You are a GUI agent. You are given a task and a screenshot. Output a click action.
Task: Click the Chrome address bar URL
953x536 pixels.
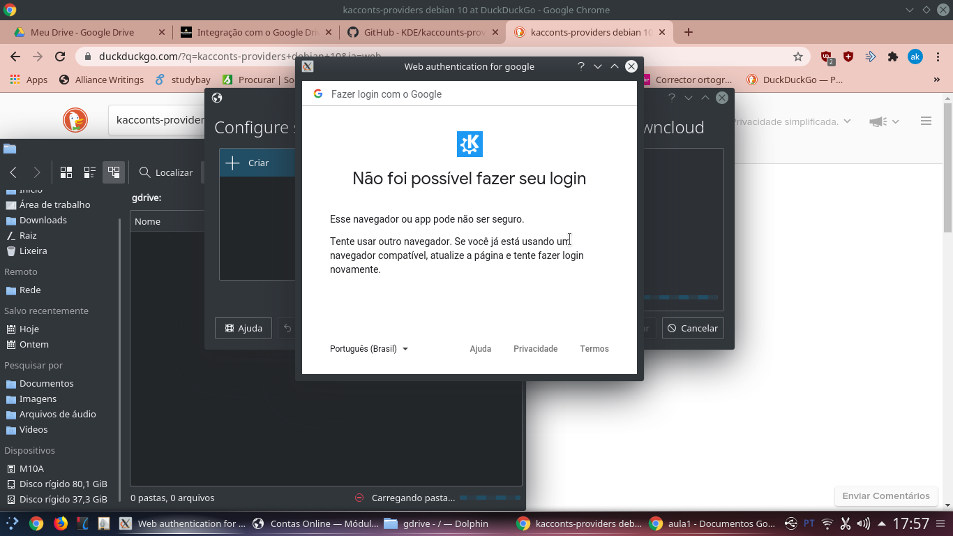click(240, 57)
